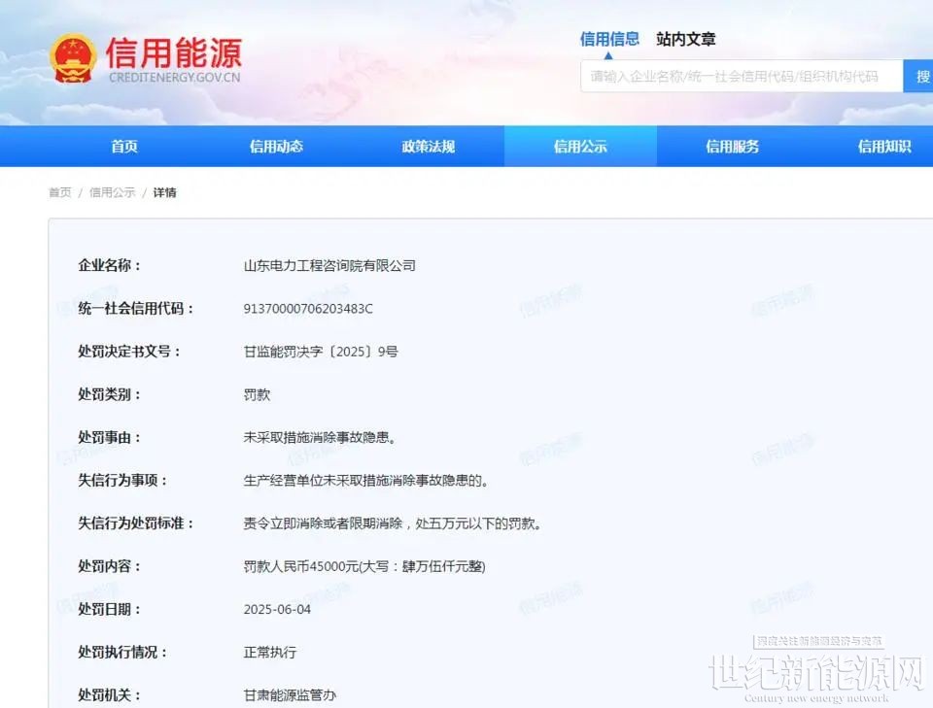Focus the enterprise name search field
The height and width of the screenshot is (708, 933).
tap(742, 76)
